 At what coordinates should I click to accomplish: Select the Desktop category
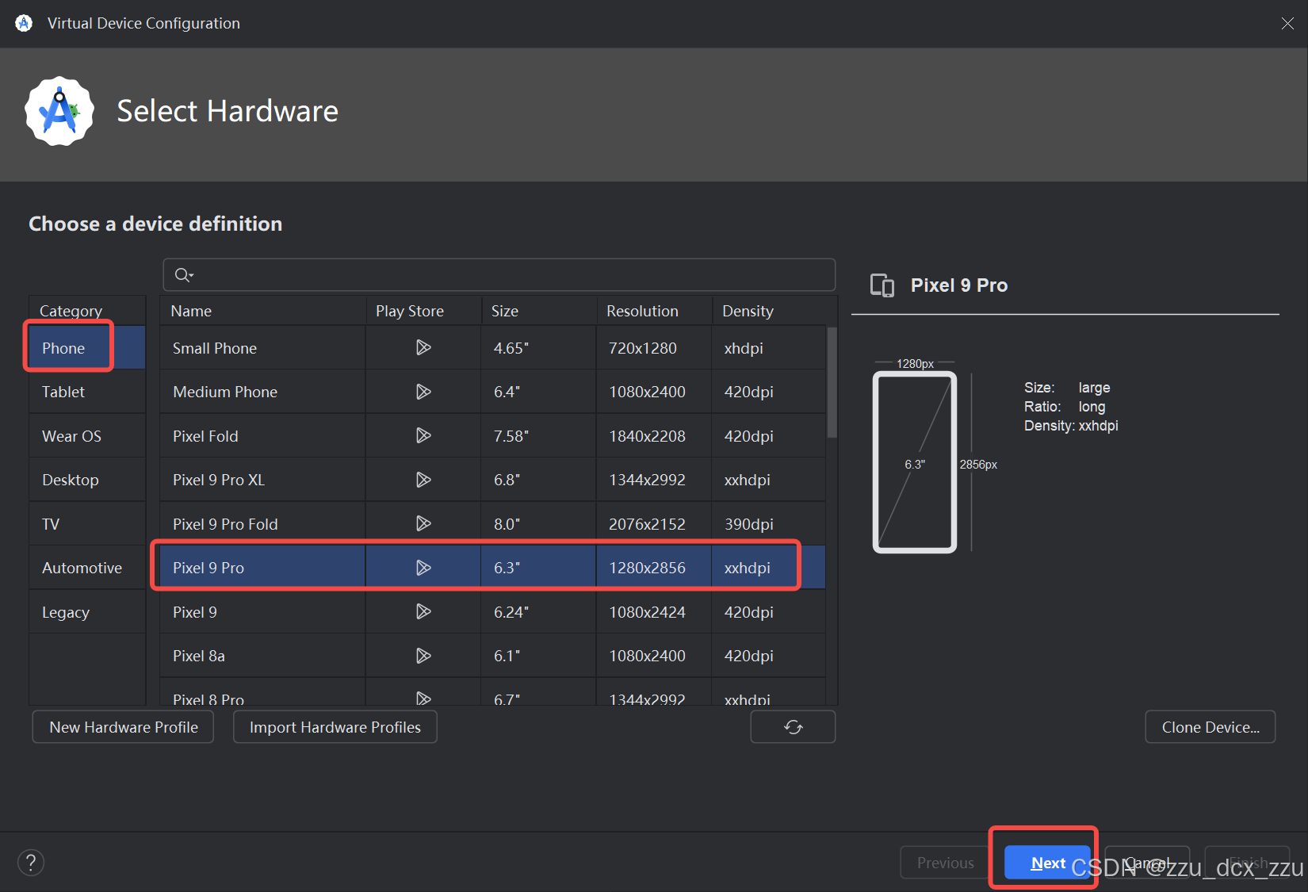[87, 480]
